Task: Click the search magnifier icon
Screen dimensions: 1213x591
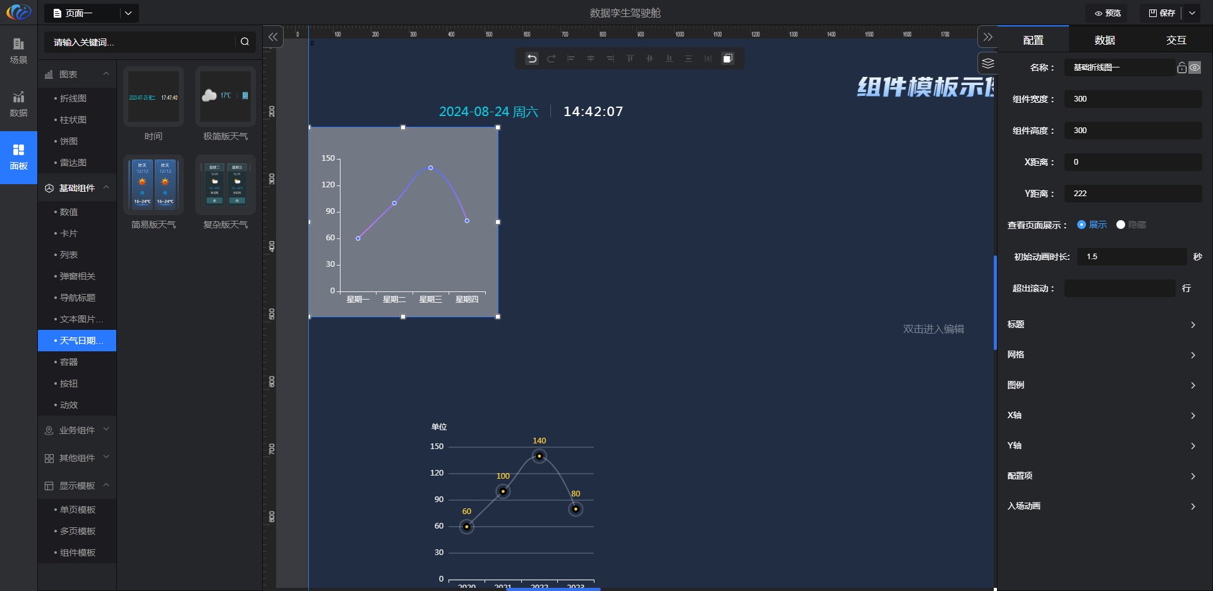Action: [x=244, y=42]
